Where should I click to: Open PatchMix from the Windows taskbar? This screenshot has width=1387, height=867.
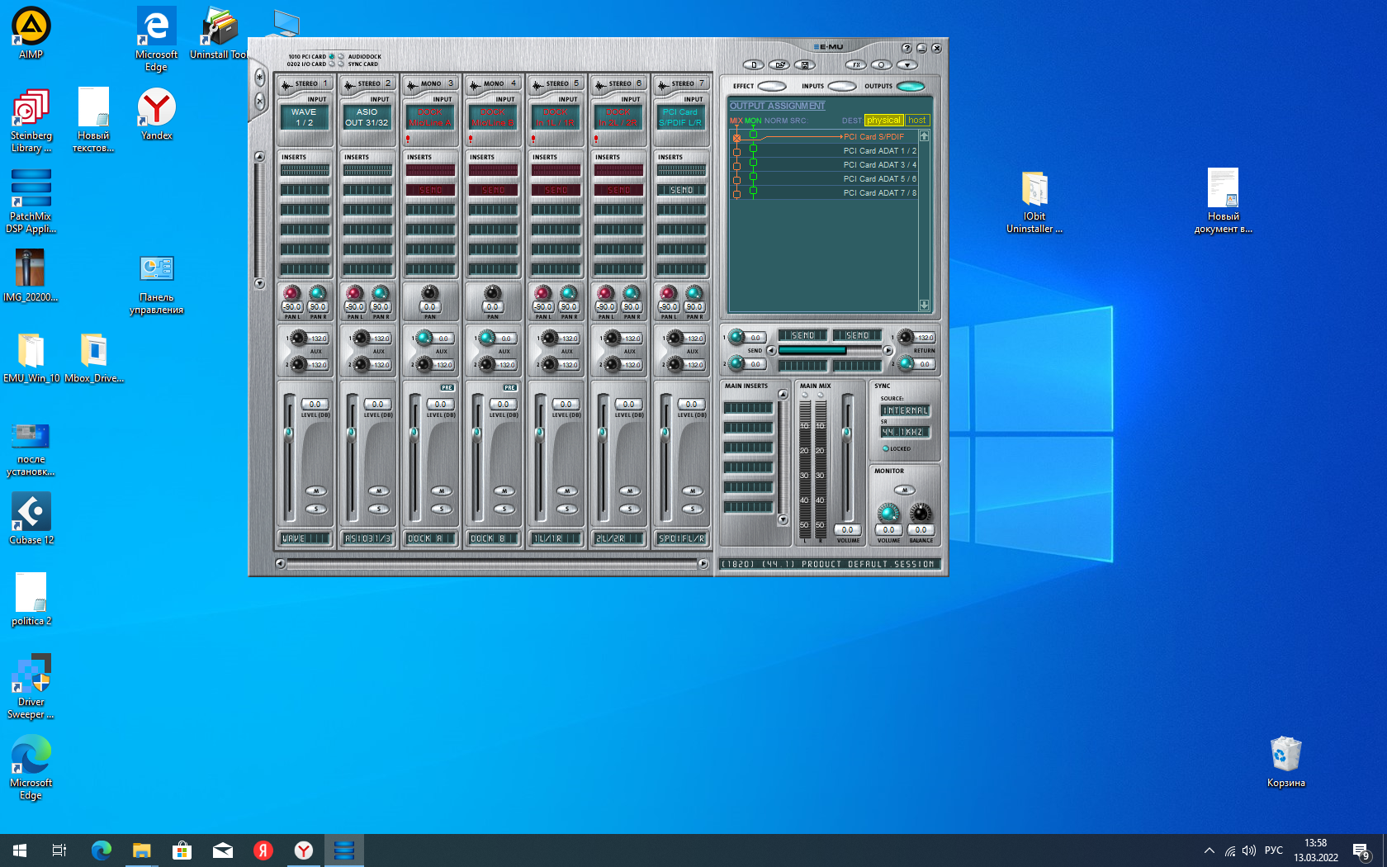point(344,850)
